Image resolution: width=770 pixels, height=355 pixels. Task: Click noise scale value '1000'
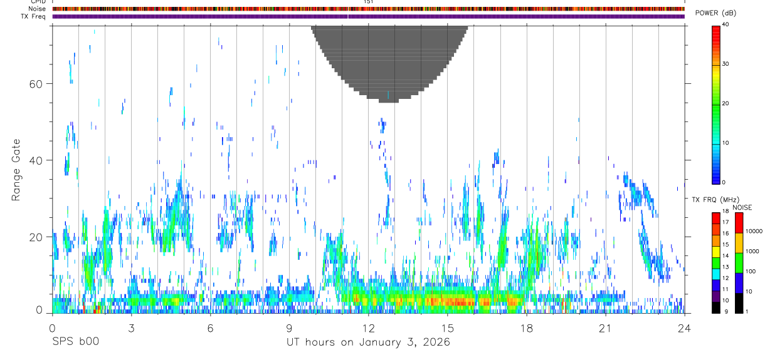pyautogui.click(x=752, y=251)
